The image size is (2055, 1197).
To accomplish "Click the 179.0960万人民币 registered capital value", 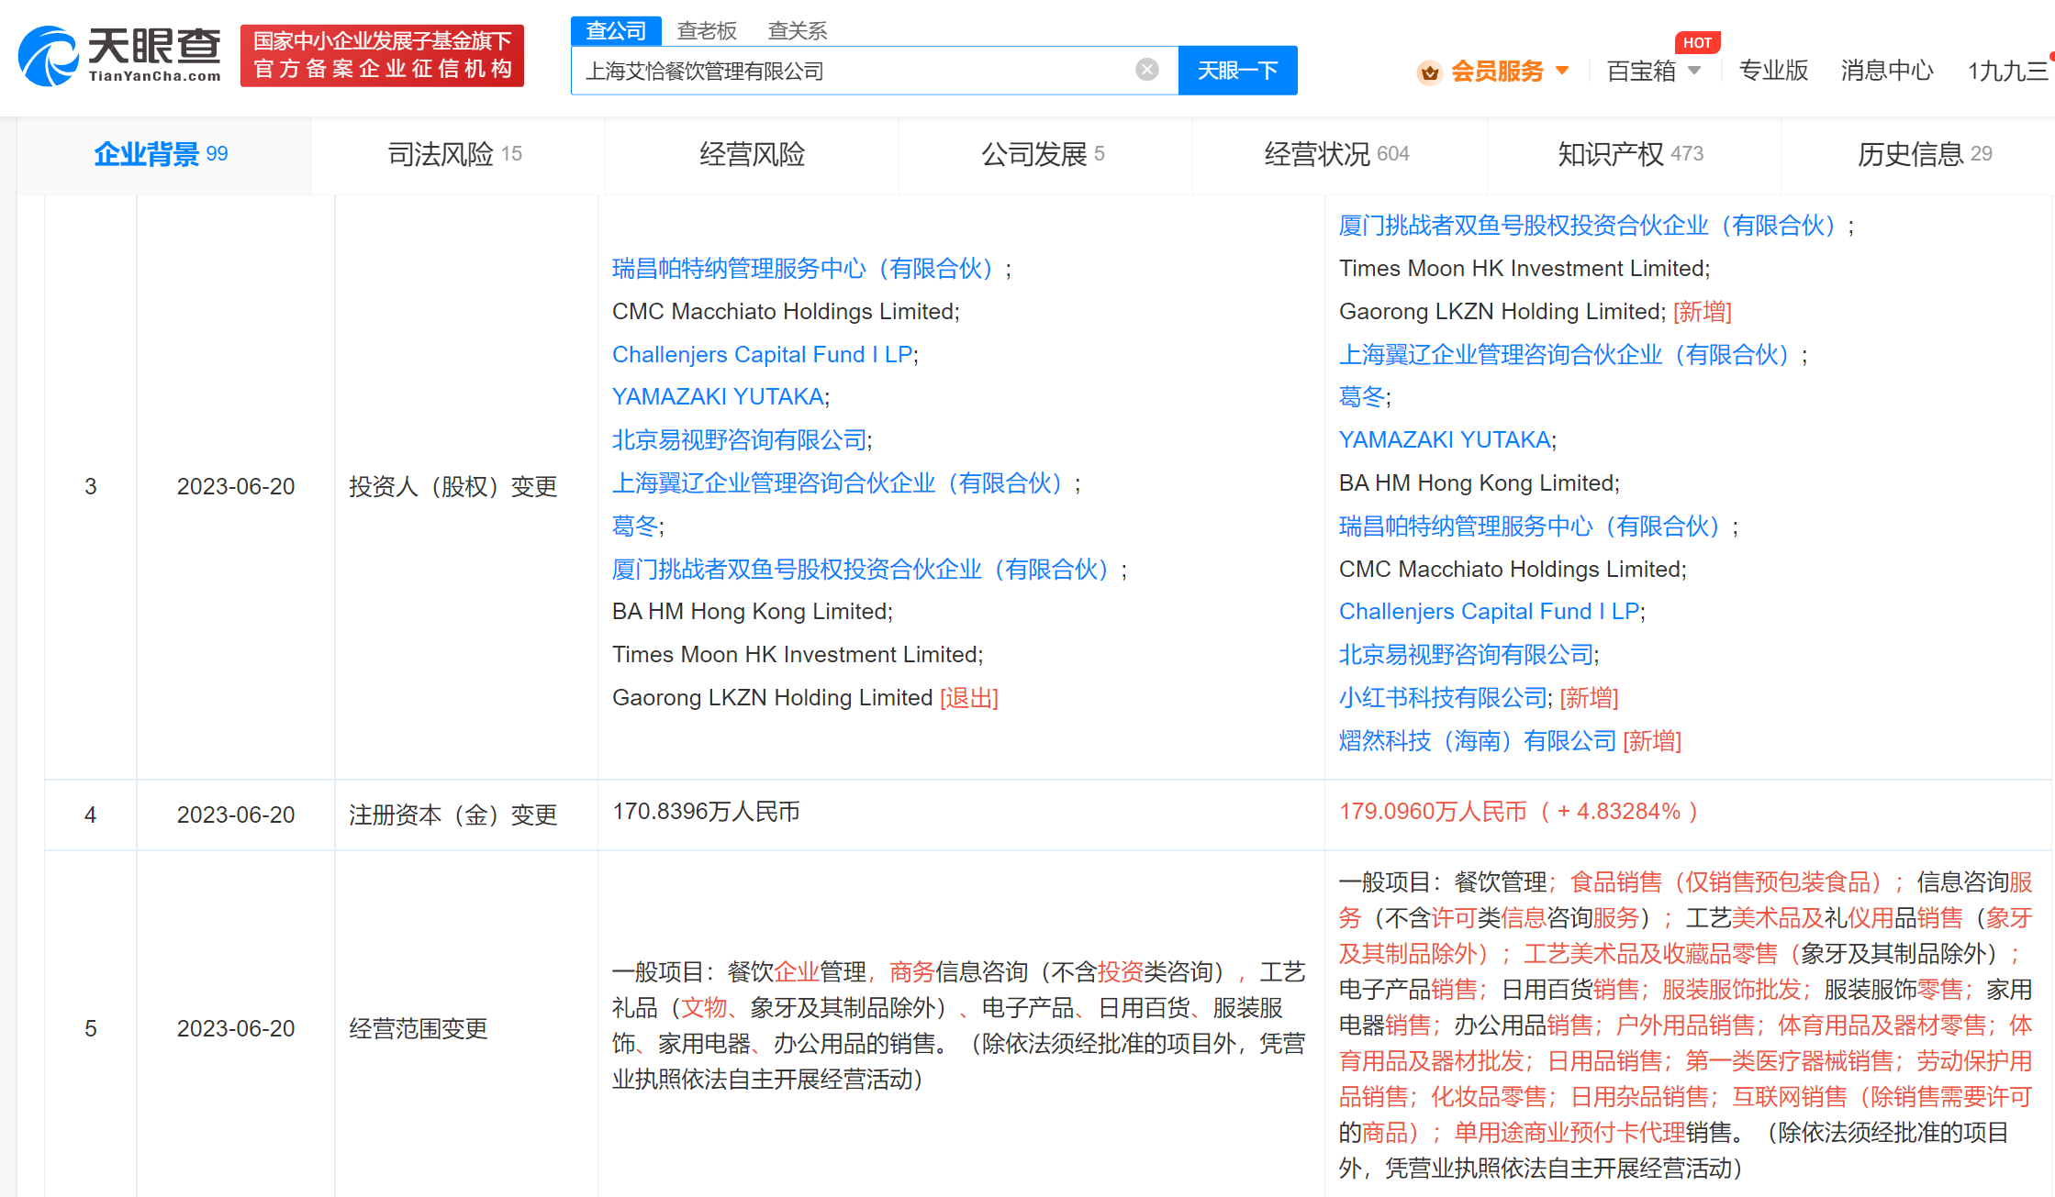I will (x=1433, y=812).
